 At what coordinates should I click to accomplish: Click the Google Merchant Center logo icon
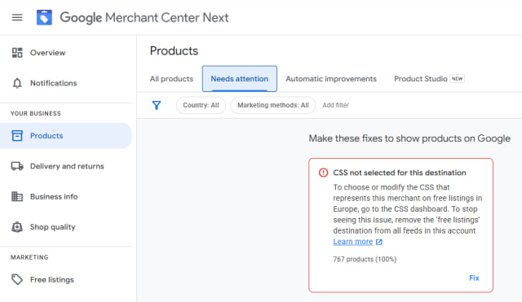(44, 17)
